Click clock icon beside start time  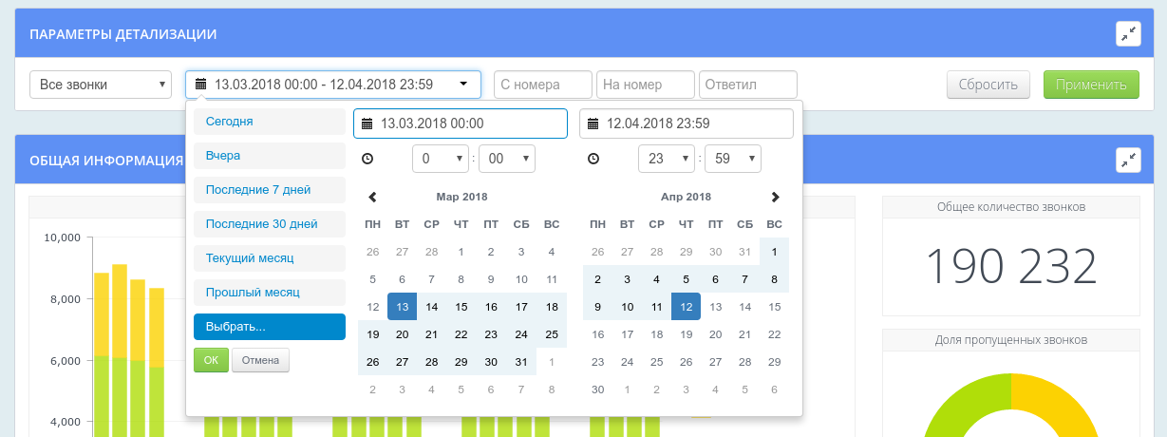tap(367, 159)
